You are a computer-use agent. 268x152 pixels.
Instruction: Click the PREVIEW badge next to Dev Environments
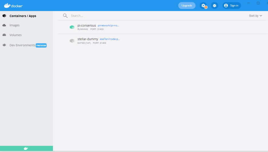41,45
